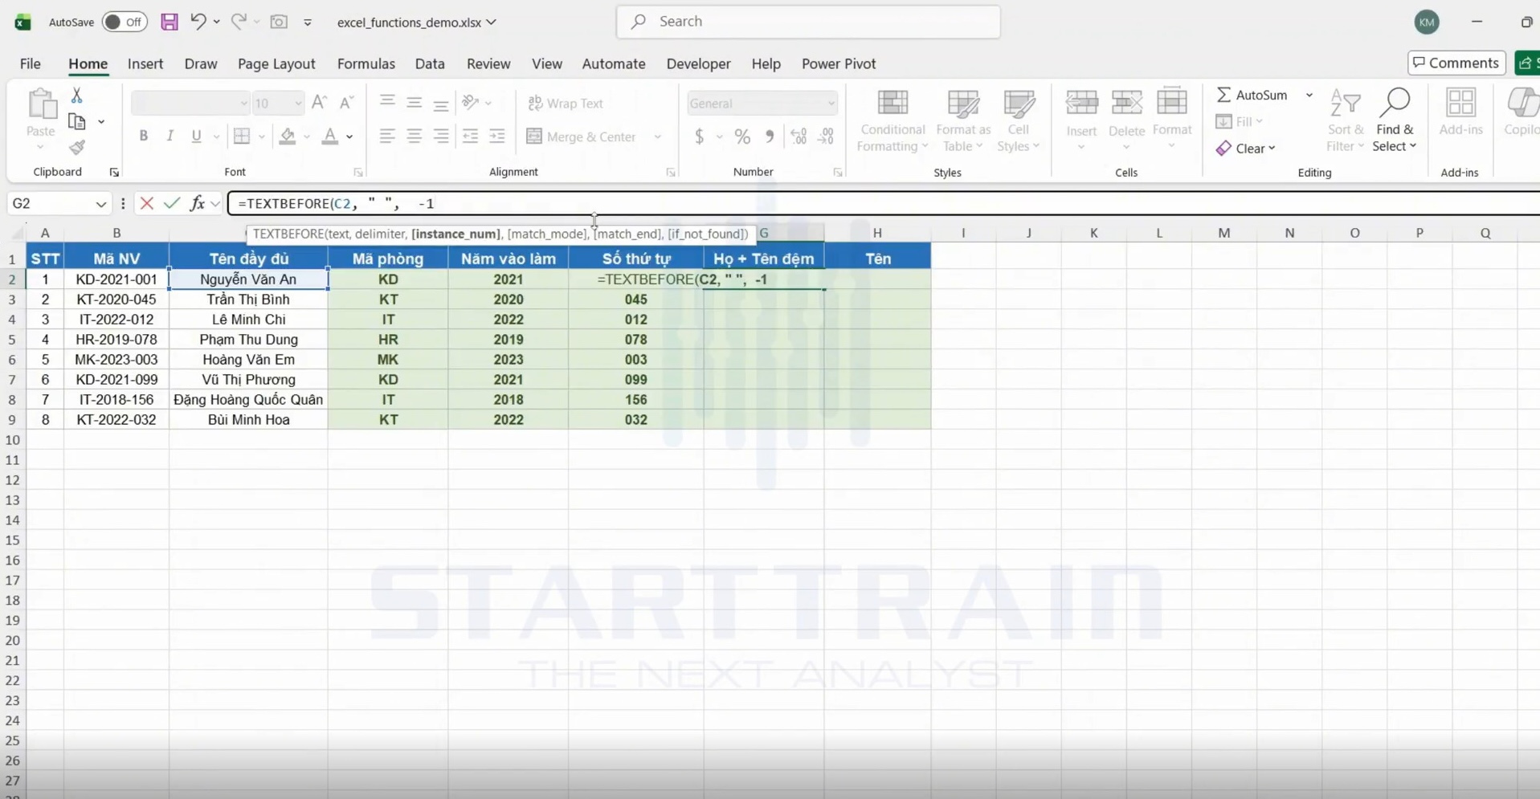The image size is (1540, 799).
Task: Click the Decrease Font Size icon
Action: click(346, 102)
